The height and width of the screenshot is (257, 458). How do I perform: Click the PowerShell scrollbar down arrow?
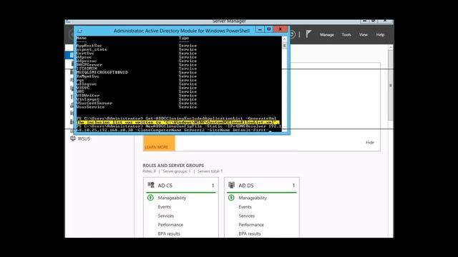[284, 130]
